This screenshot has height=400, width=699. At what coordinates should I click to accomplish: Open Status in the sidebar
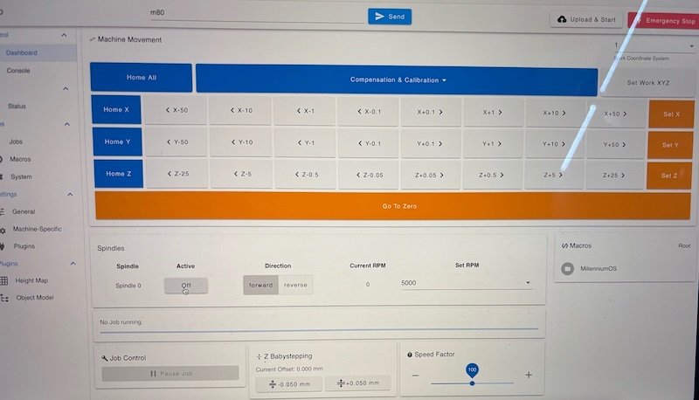[x=17, y=106]
